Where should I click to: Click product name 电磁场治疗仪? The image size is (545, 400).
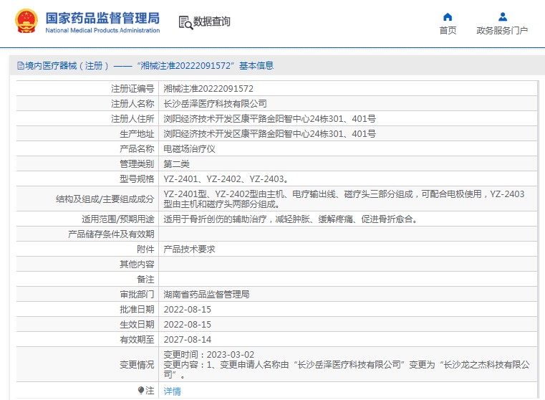[189, 149]
